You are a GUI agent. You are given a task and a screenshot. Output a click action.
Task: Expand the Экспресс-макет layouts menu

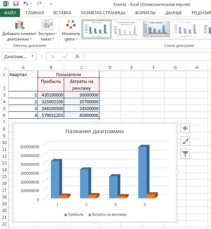click(47, 30)
